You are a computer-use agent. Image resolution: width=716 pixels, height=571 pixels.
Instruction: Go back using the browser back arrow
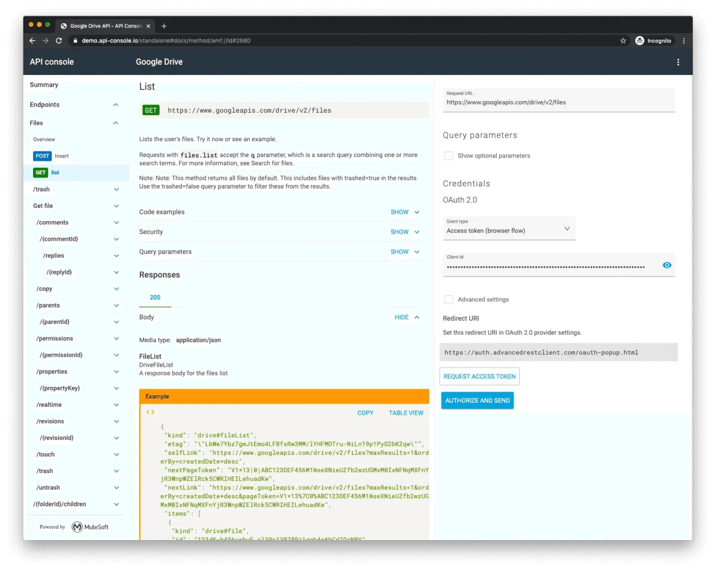click(32, 41)
